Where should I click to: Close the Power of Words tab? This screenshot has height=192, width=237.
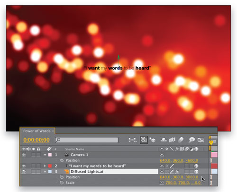[53, 131]
